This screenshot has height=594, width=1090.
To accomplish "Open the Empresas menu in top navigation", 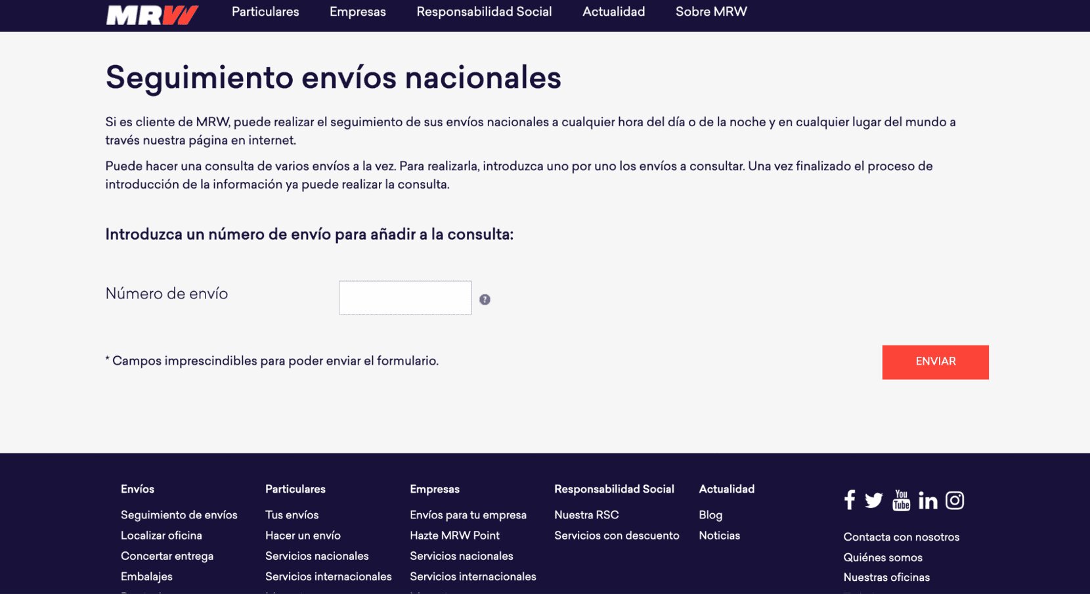I will (x=358, y=12).
